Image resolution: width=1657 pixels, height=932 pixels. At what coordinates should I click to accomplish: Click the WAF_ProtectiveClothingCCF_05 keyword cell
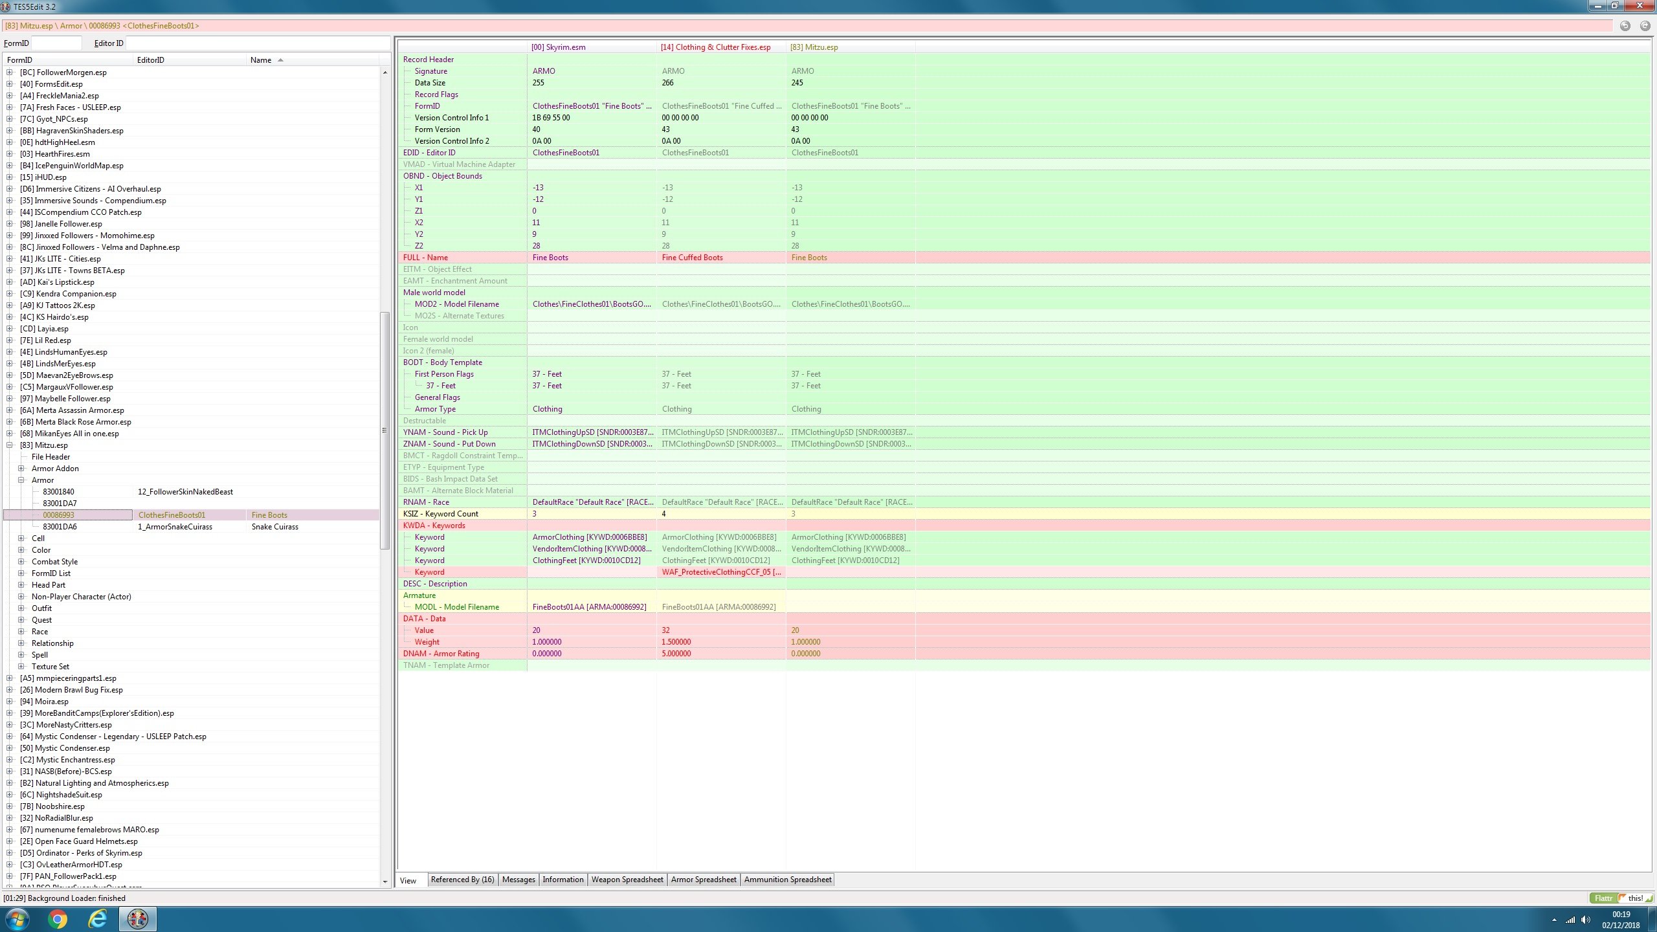pos(721,572)
